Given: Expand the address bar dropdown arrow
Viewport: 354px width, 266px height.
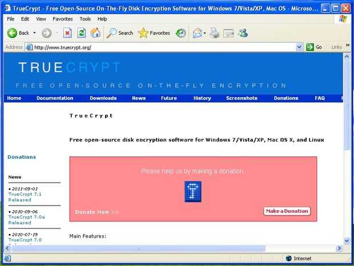Looking at the screenshot, I should coord(299,47).
